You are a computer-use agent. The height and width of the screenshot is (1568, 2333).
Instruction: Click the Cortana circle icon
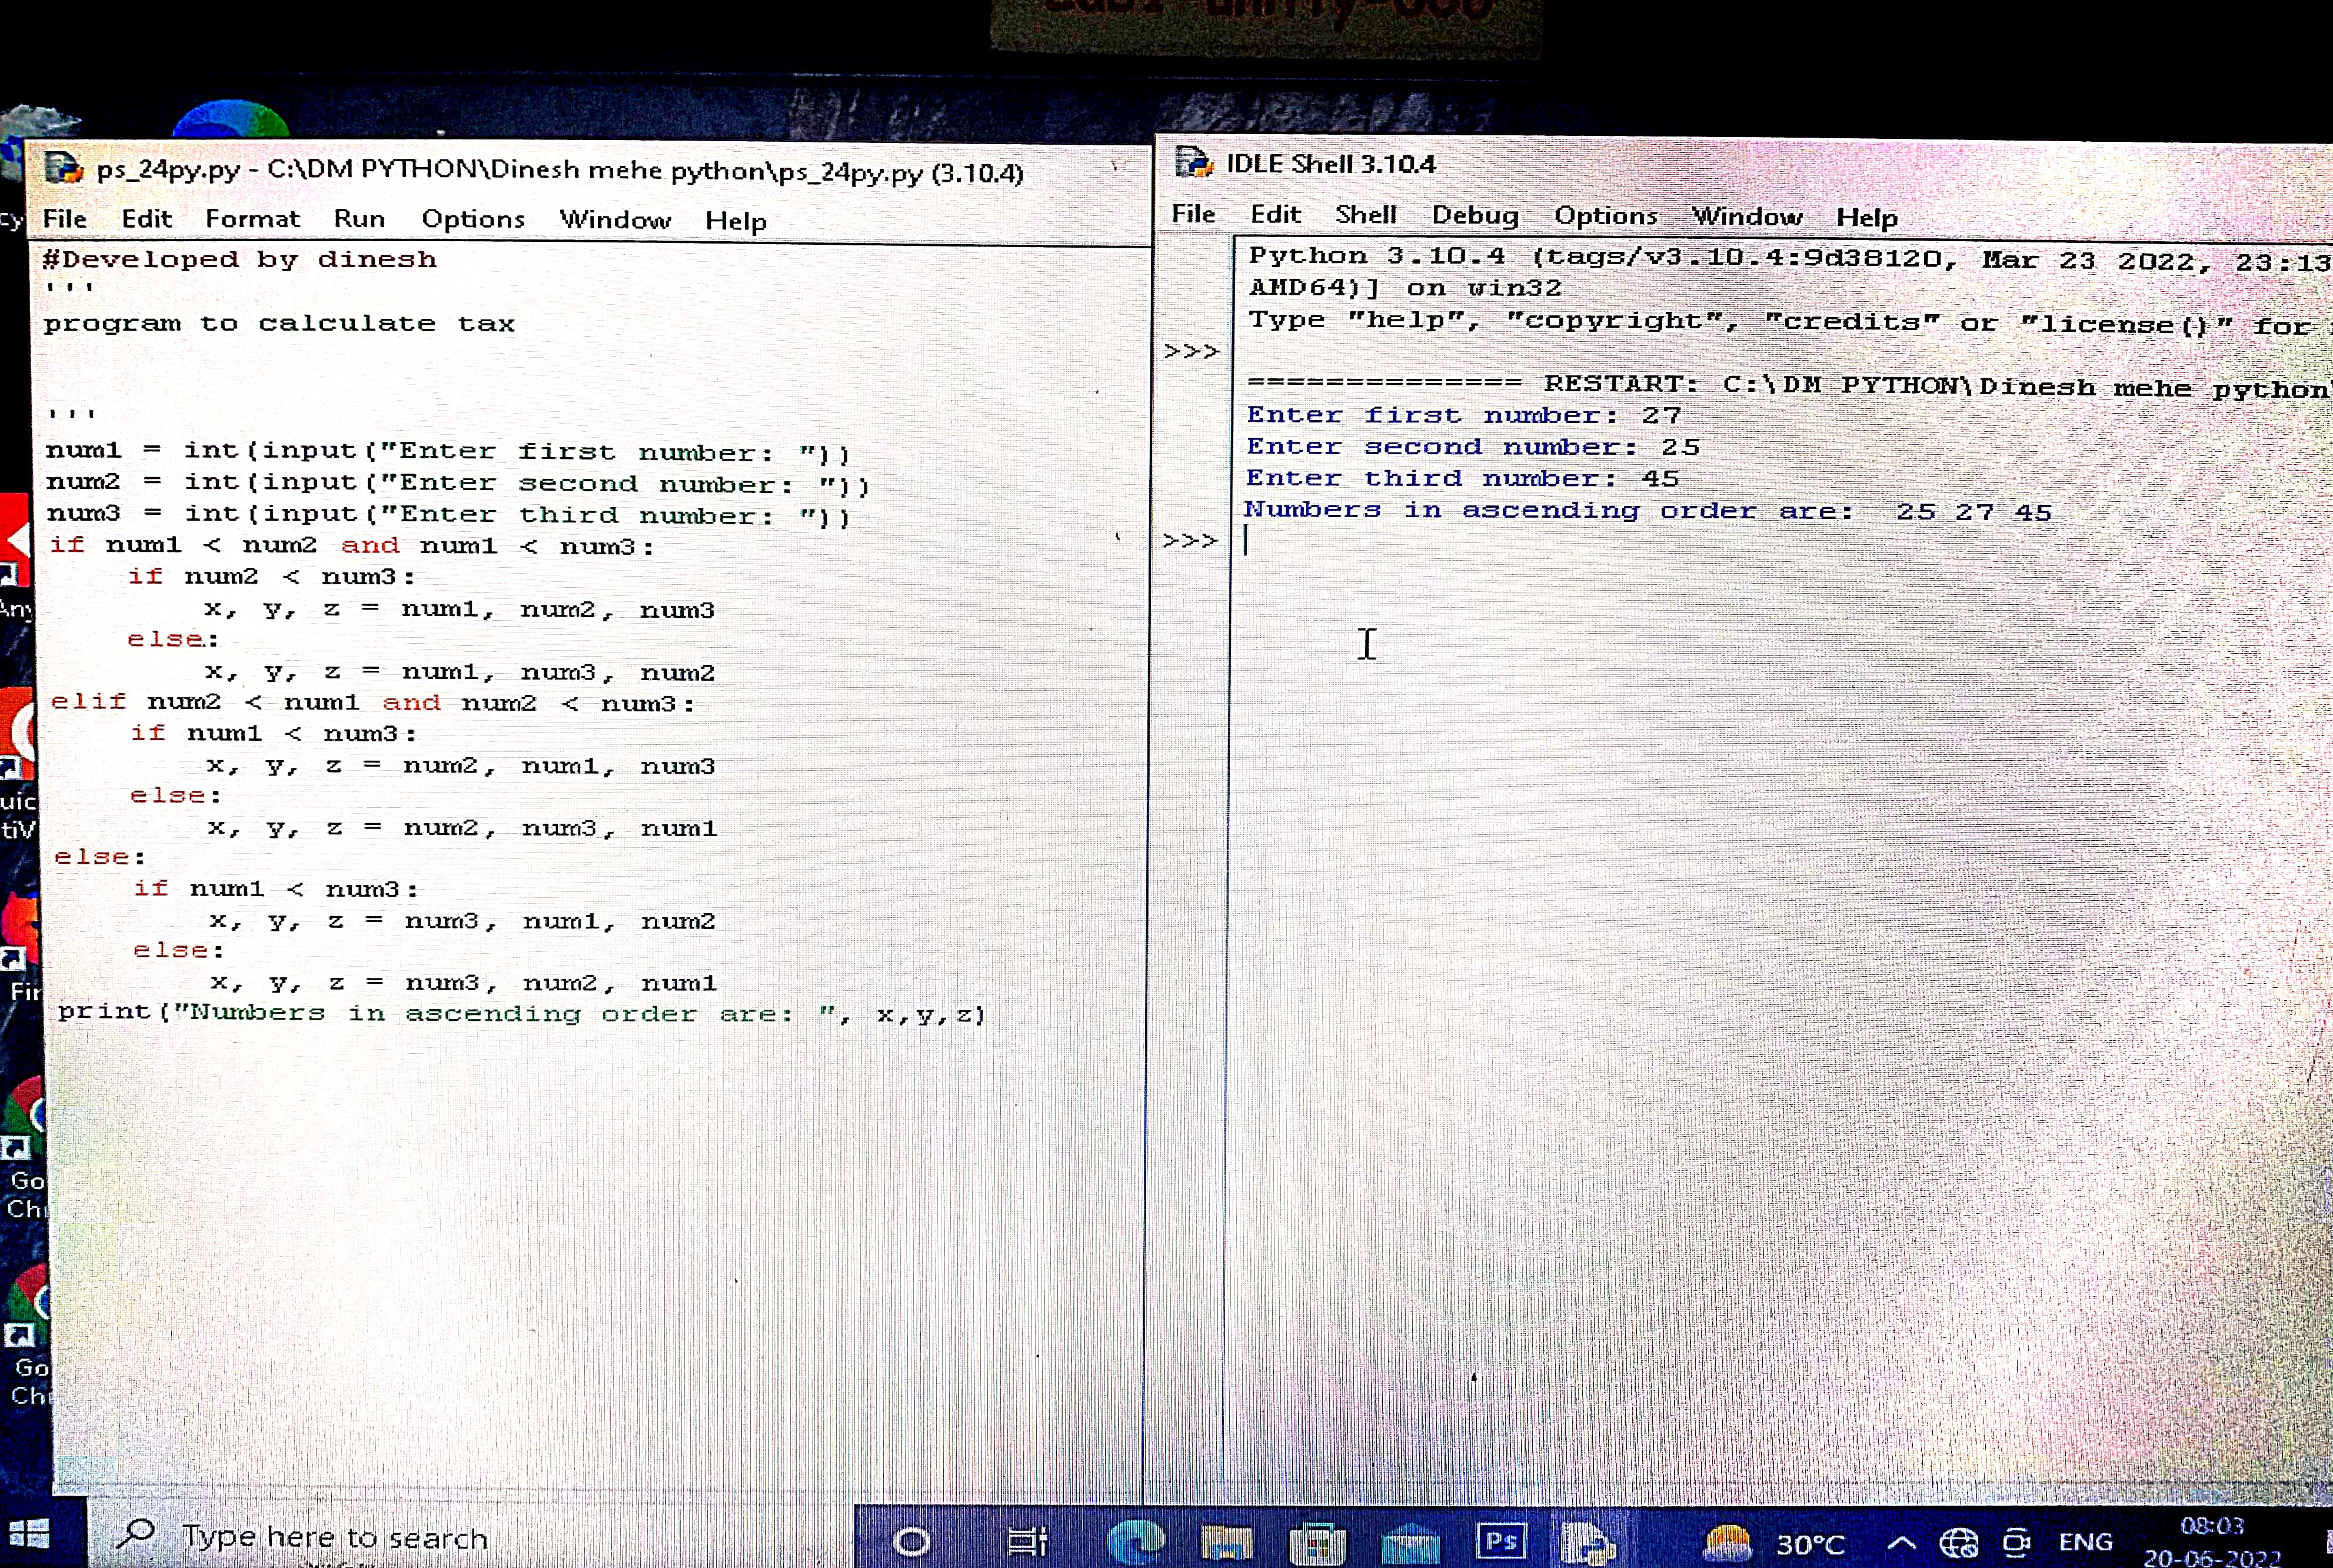911,1541
